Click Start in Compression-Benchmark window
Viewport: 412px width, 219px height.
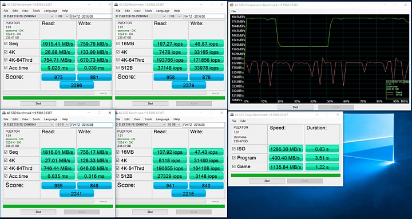[295, 107]
